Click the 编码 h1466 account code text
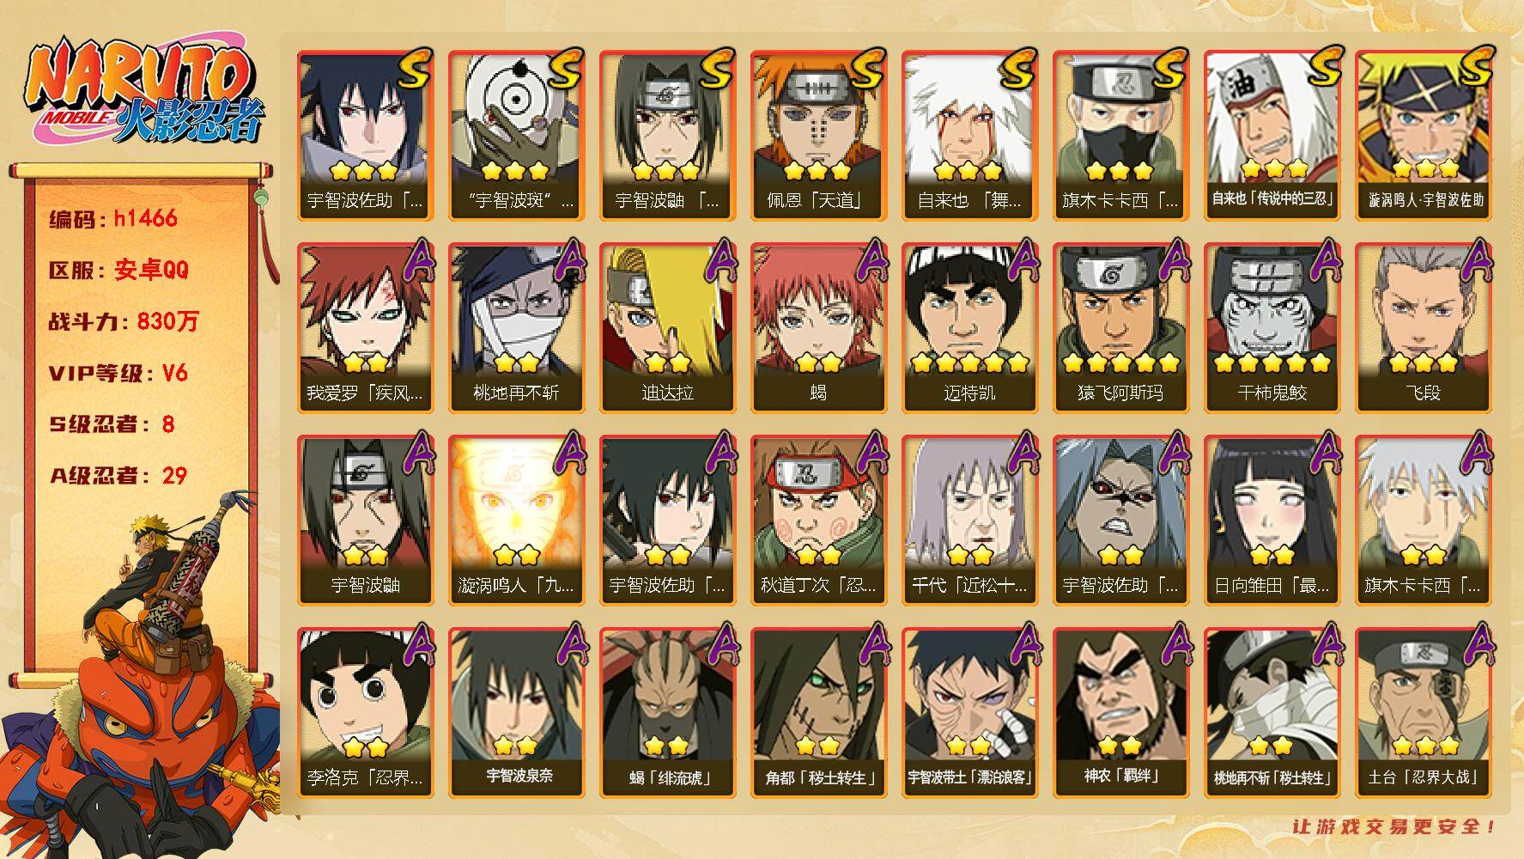The image size is (1524, 859). [113, 218]
